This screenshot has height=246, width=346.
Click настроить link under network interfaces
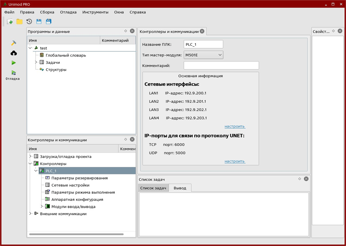pos(235,126)
